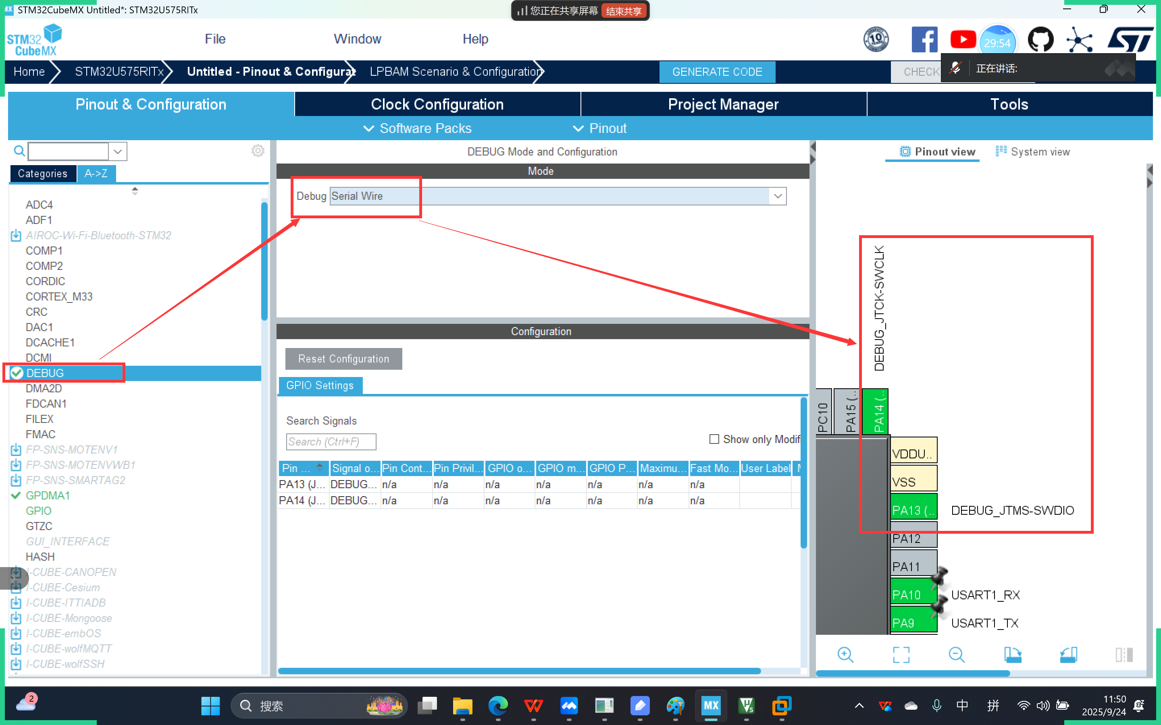1161x725 pixels.
Task: Expand the Software Packs menu
Action: [x=417, y=128]
